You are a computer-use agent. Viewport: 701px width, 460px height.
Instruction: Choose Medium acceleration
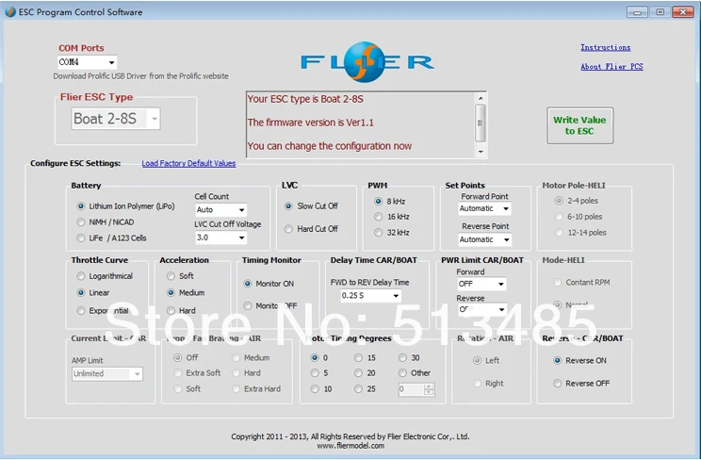pos(186,292)
